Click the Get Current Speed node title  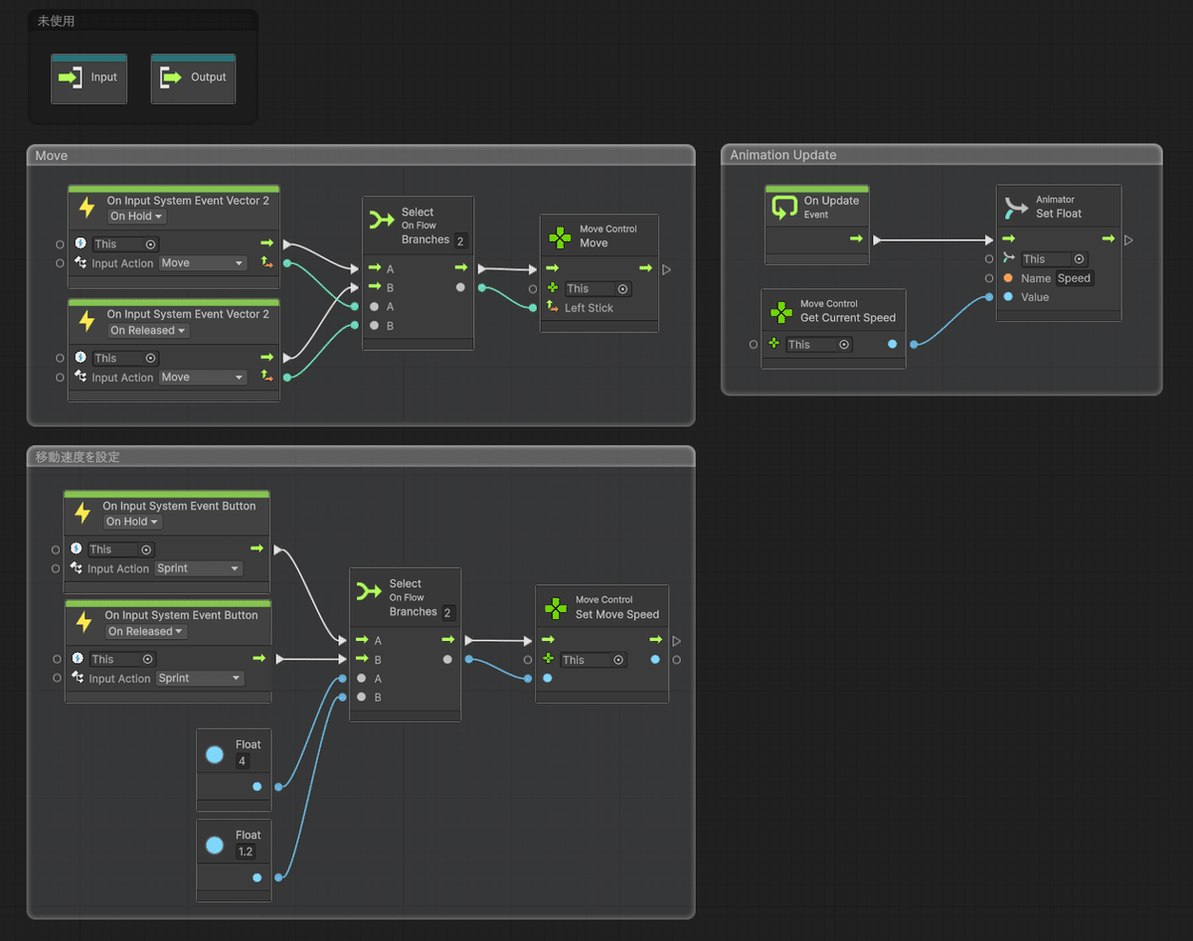(848, 318)
